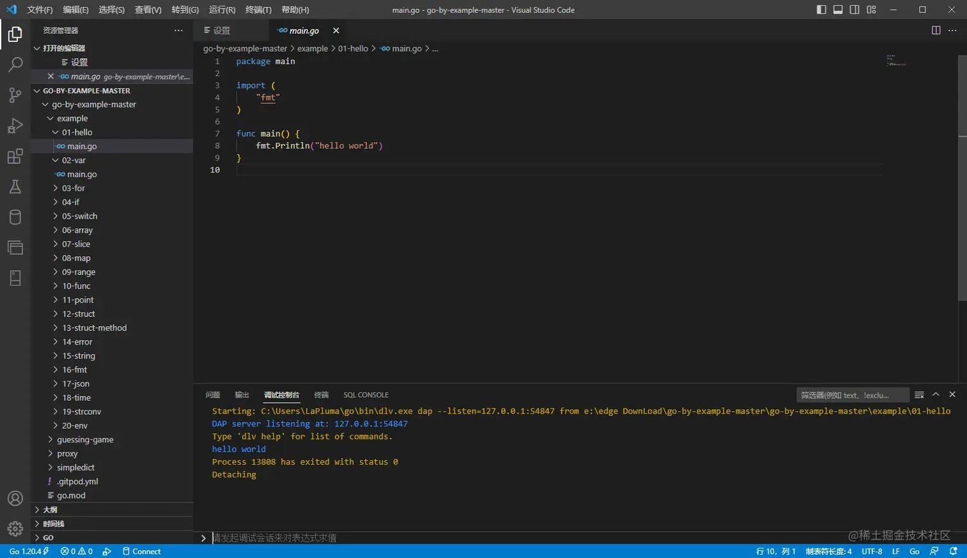The height and width of the screenshot is (558, 967).
Task: Open the Source Control view
Action: pyautogui.click(x=15, y=95)
